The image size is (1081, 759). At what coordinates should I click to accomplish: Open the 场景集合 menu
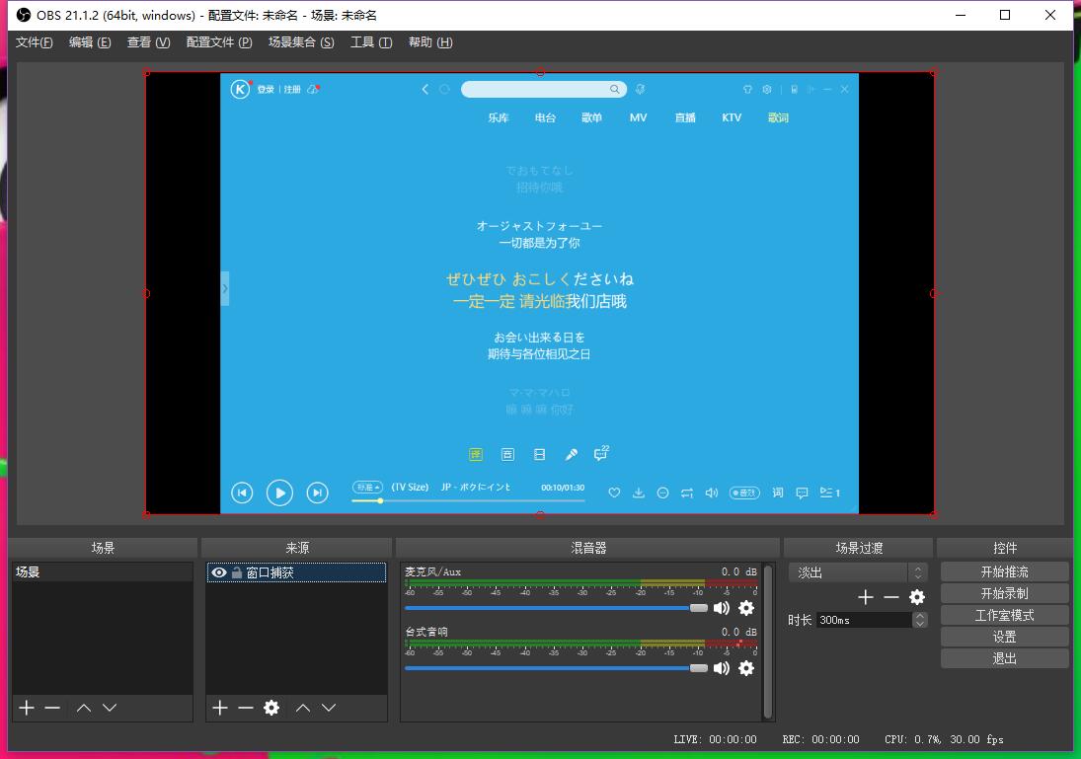(301, 42)
